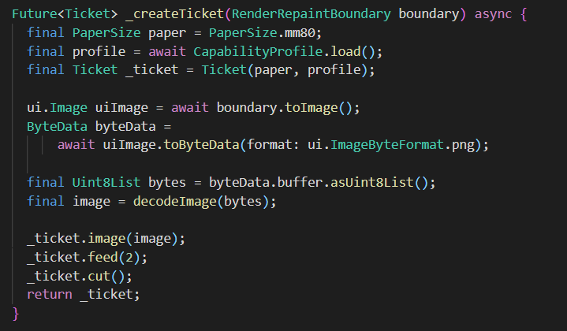
Task: Click boundary.toImage() call
Action: [284, 108]
